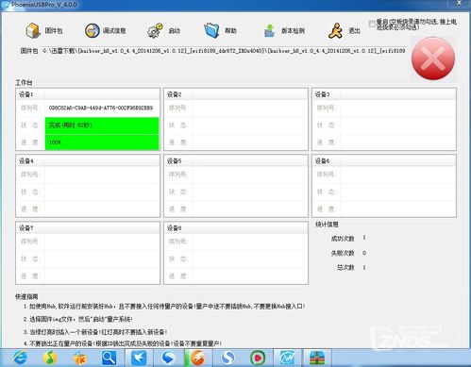Open the debug info (调试信息) button
Screen dimensions: 471x367
pyautogui.click(x=105, y=30)
